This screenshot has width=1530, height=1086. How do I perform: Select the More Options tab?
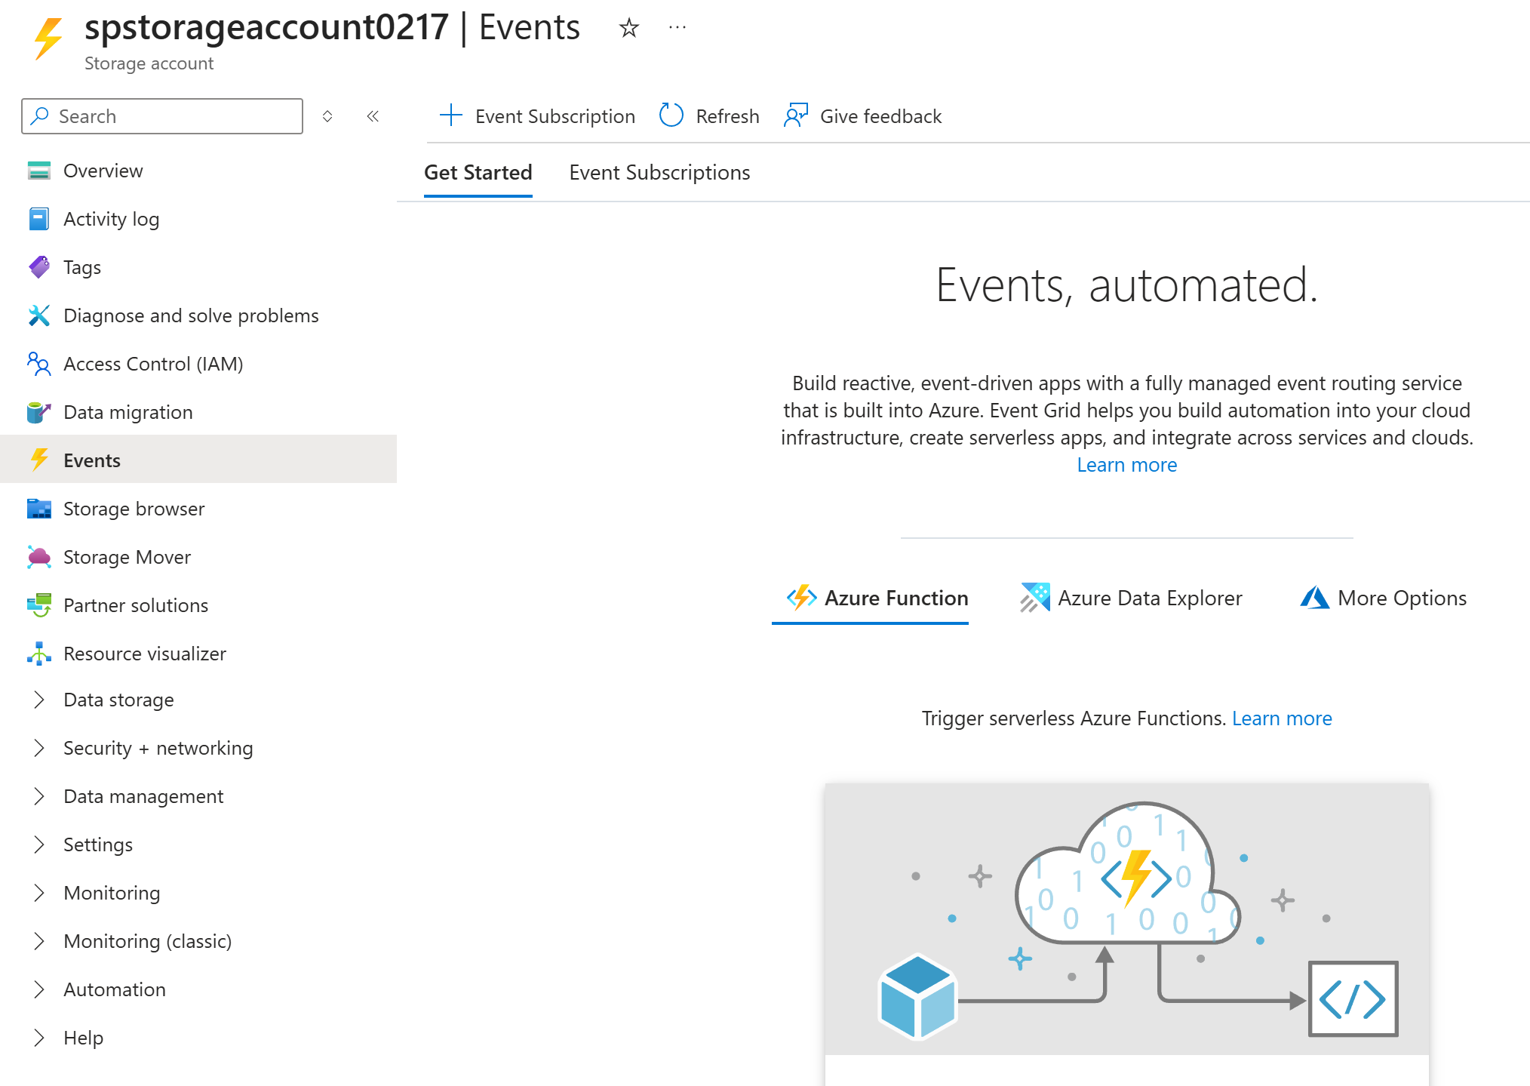tap(1384, 598)
